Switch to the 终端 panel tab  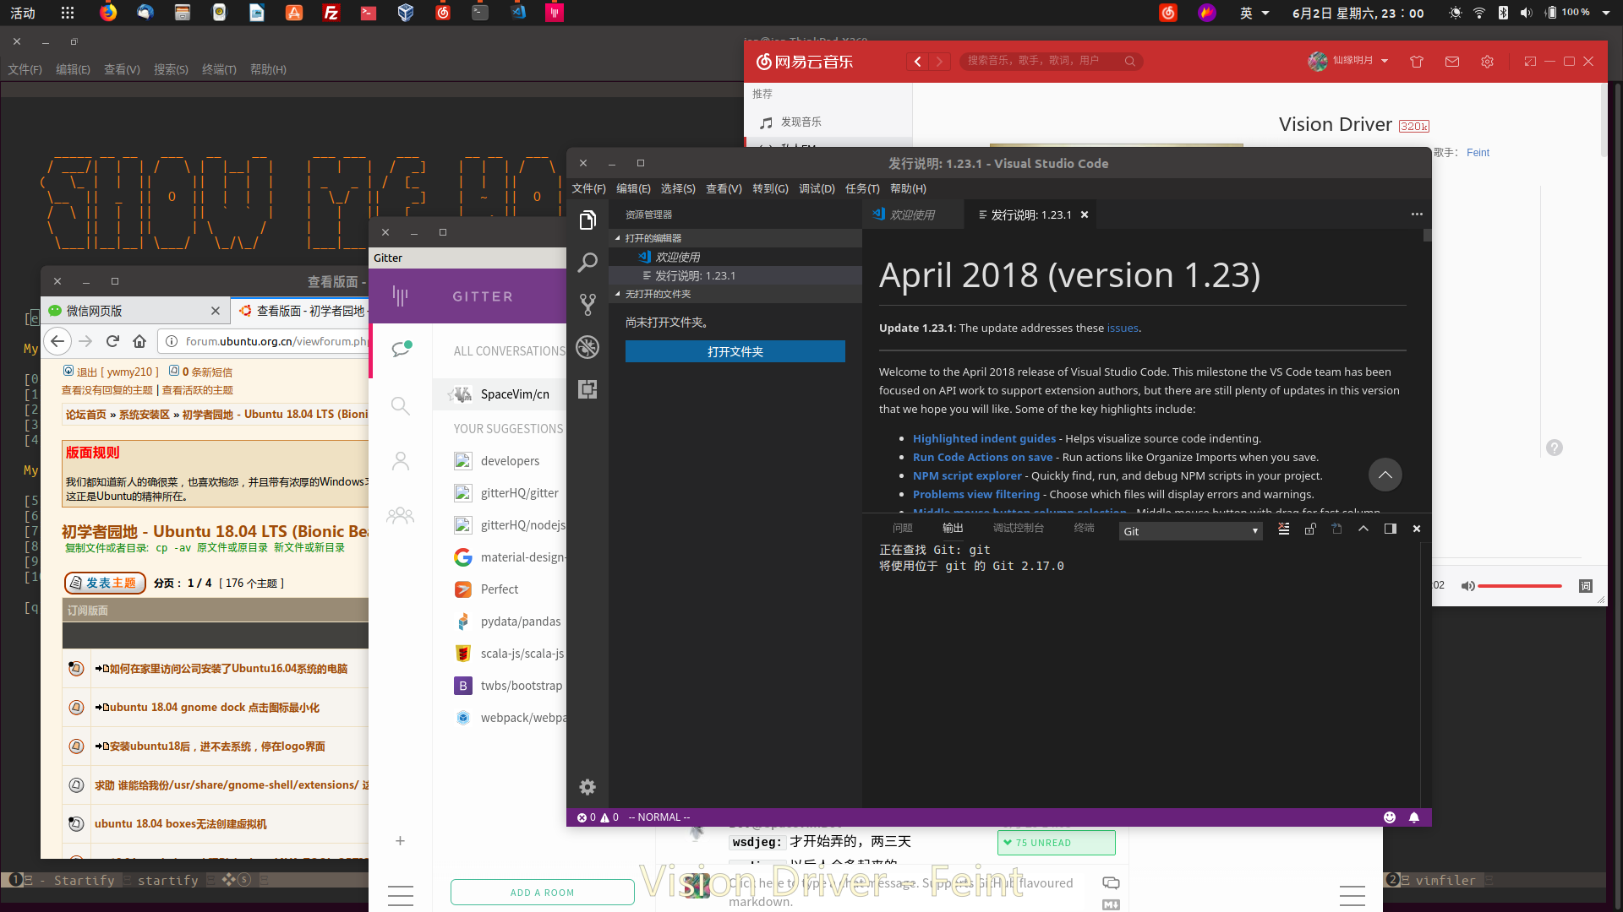(x=1084, y=528)
